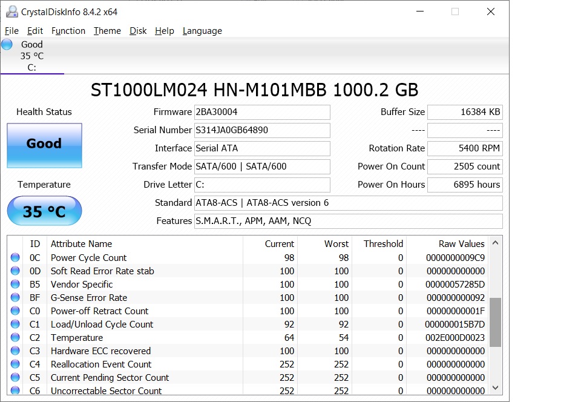This screenshot has width=581, height=402.
Task: Click the CrystalDiskInfo app icon in title bar
Action: tap(12, 12)
